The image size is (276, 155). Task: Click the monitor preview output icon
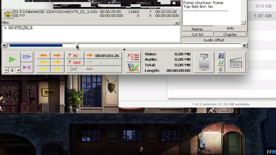click(204, 62)
